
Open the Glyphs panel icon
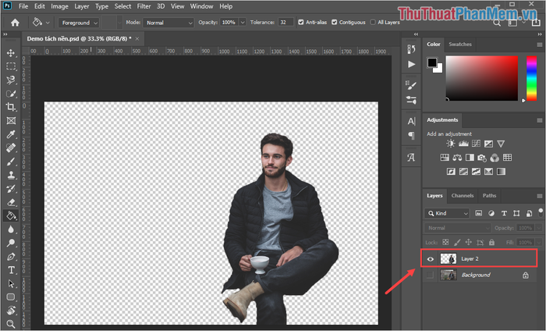(411, 158)
